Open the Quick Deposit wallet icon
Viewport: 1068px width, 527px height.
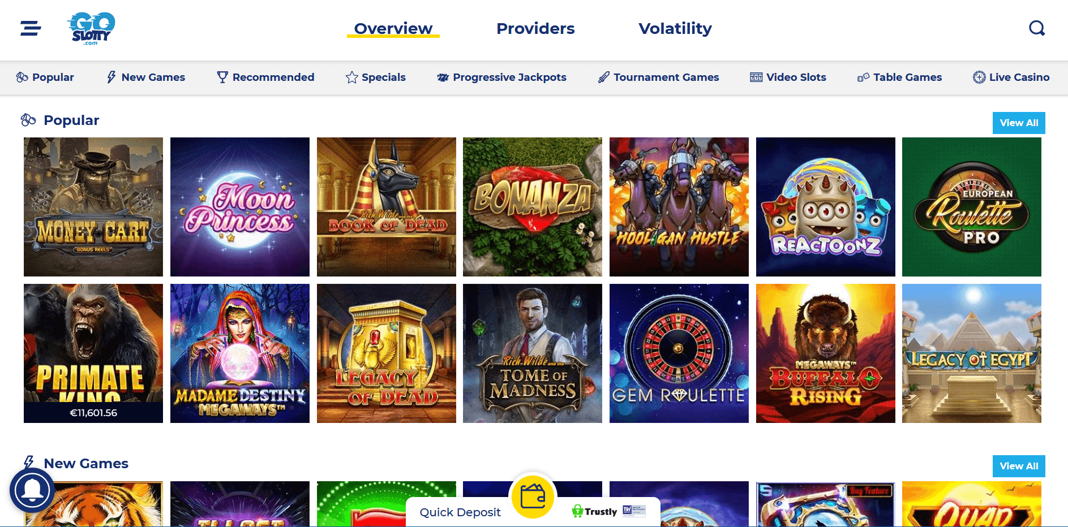click(x=533, y=497)
